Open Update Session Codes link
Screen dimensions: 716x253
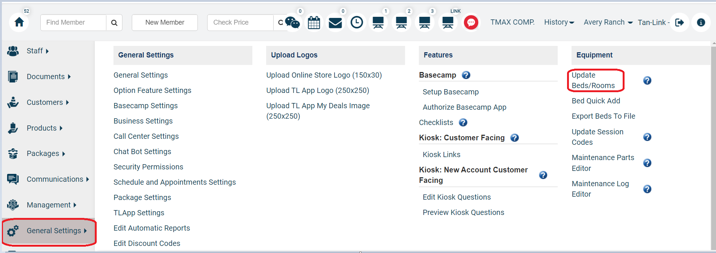point(597,137)
